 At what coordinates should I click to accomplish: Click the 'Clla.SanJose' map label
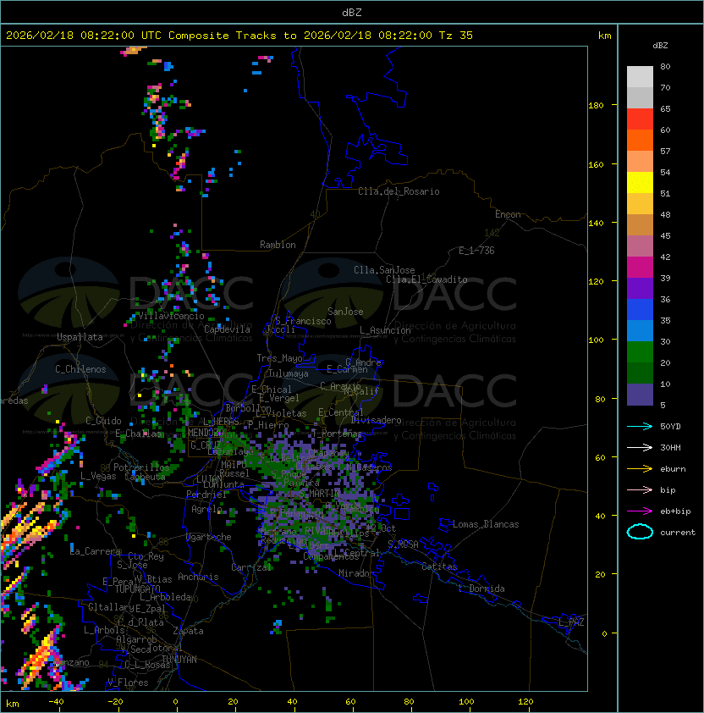[x=384, y=270]
